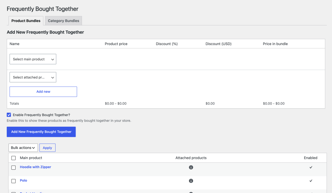Click the Add new button
This screenshot has height=193, width=332.
coord(43,92)
